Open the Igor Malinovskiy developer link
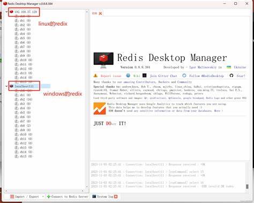The width and height of the screenshot is (254, 203). point(203,67)
